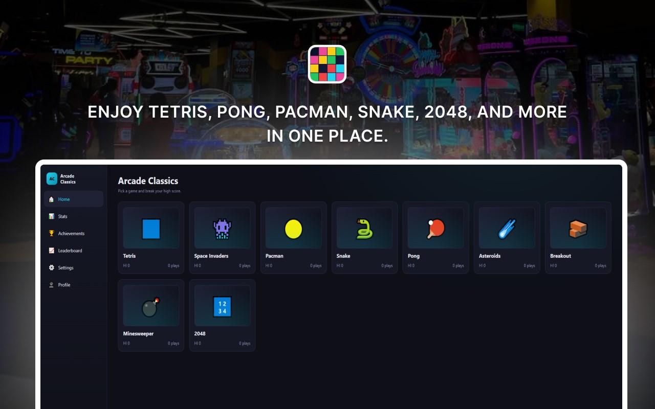Click the AC logo badge in sidebar
This screenshot has height=409, width=655.
(52, 178)
